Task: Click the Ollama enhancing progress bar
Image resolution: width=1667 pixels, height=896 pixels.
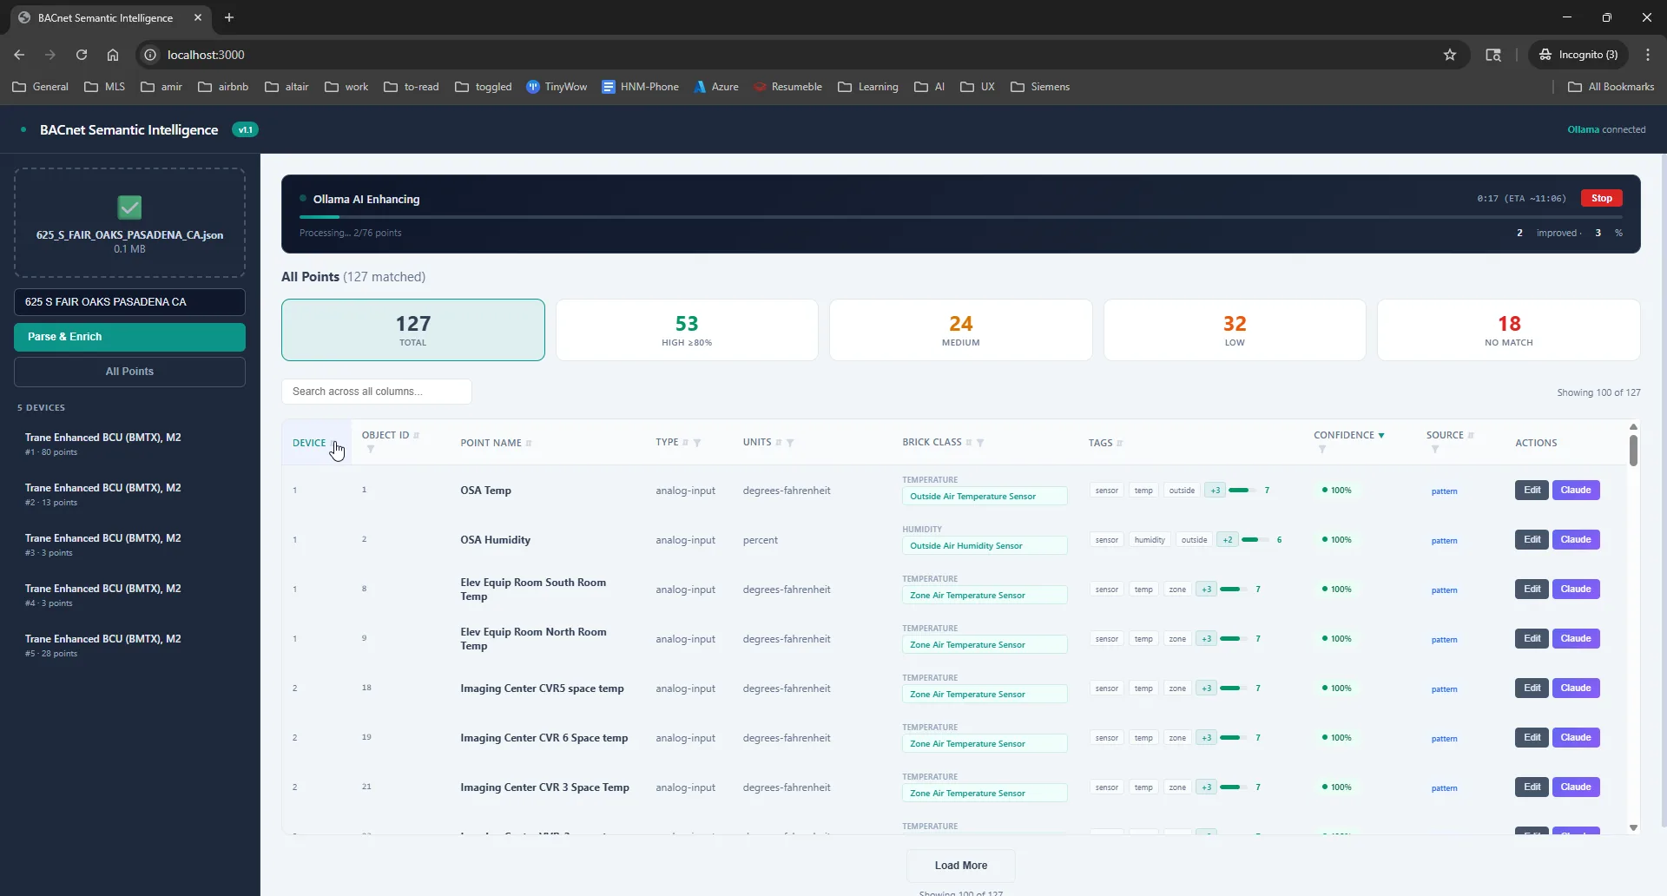Action: coord(961,217)
